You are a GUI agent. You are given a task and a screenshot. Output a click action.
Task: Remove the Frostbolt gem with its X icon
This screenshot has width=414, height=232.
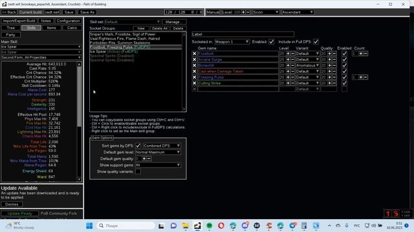(194, 53)
